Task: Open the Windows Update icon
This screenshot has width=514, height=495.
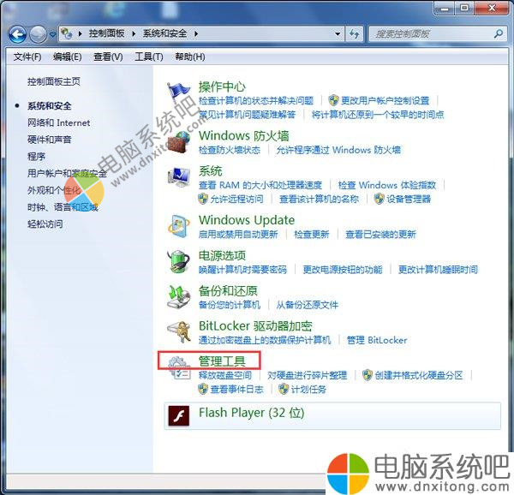Action: [179, 226]
